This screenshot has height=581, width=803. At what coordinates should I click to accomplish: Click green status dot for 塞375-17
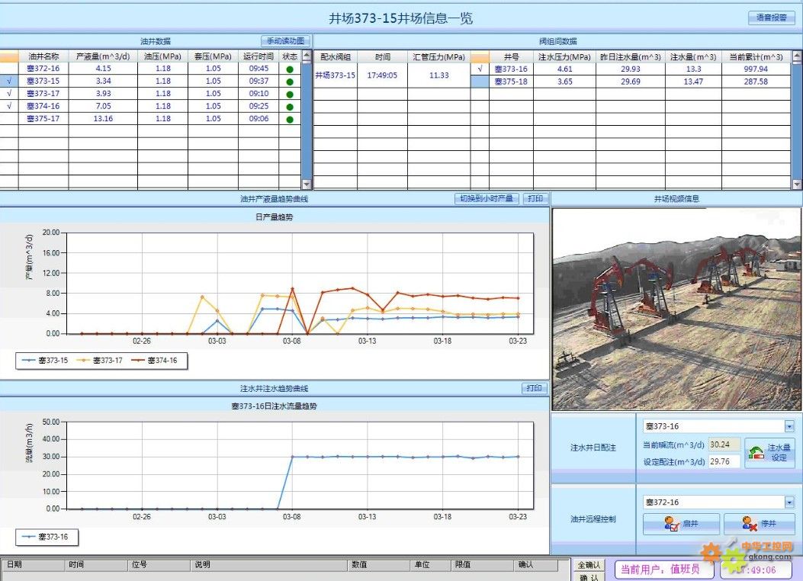point(290,119)
